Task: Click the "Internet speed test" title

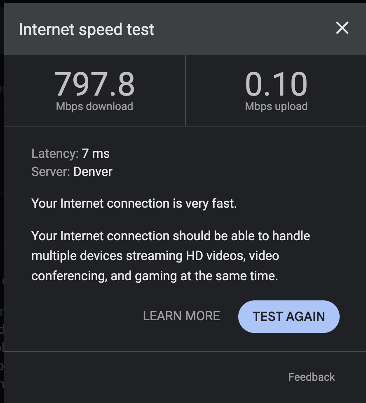Action: coord(87,30)
